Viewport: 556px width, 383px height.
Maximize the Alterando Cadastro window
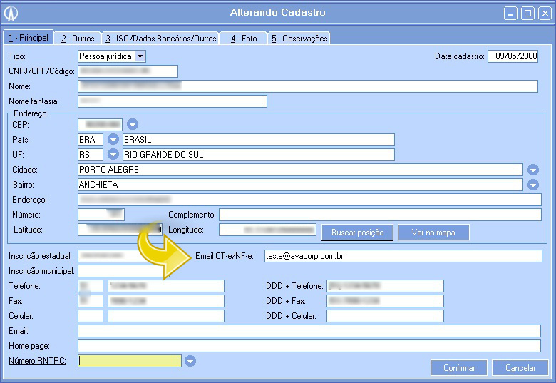[x=527, y=13]
